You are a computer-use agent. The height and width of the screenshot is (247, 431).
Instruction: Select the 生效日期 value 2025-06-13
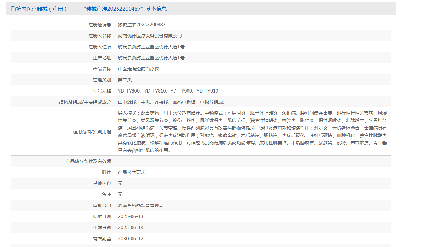(x=131, y=228)
